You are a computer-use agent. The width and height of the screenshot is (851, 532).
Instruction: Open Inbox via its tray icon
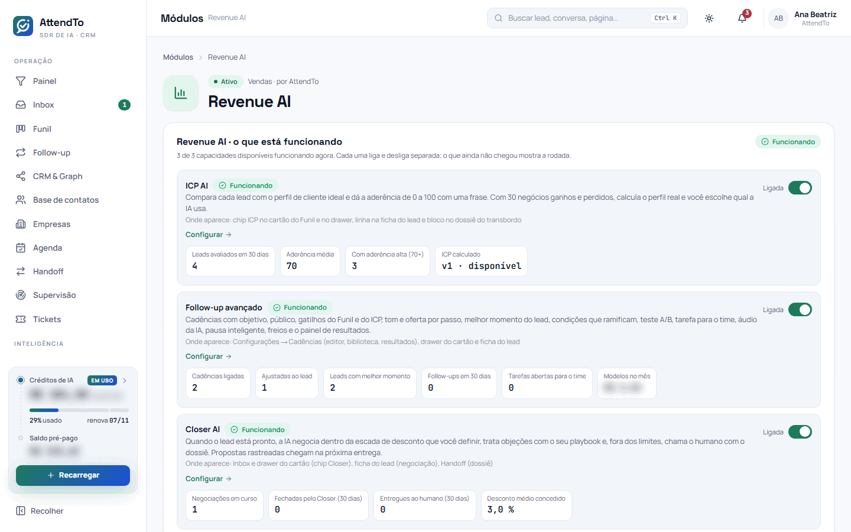[x=21, y=105]
